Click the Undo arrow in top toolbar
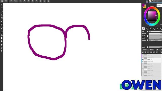 [x=20, y=1]
